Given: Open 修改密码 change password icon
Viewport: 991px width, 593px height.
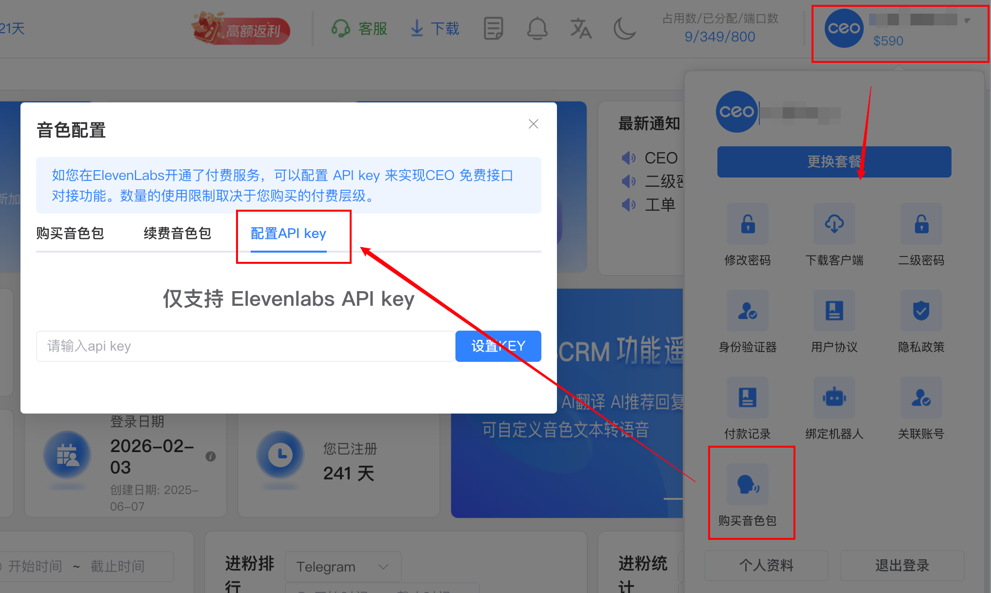Looking at the screenshot, I should pos(747,224).
